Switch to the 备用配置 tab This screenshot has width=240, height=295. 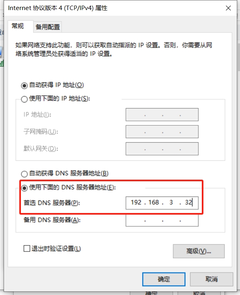47,27
